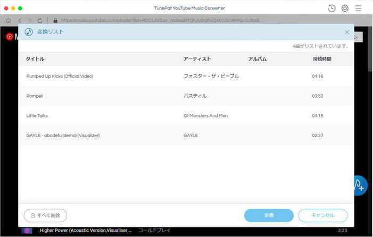Viewport: 373px width, 237px height.
Task: Click the アーティスト column header
Action: (x=197, y=59)
